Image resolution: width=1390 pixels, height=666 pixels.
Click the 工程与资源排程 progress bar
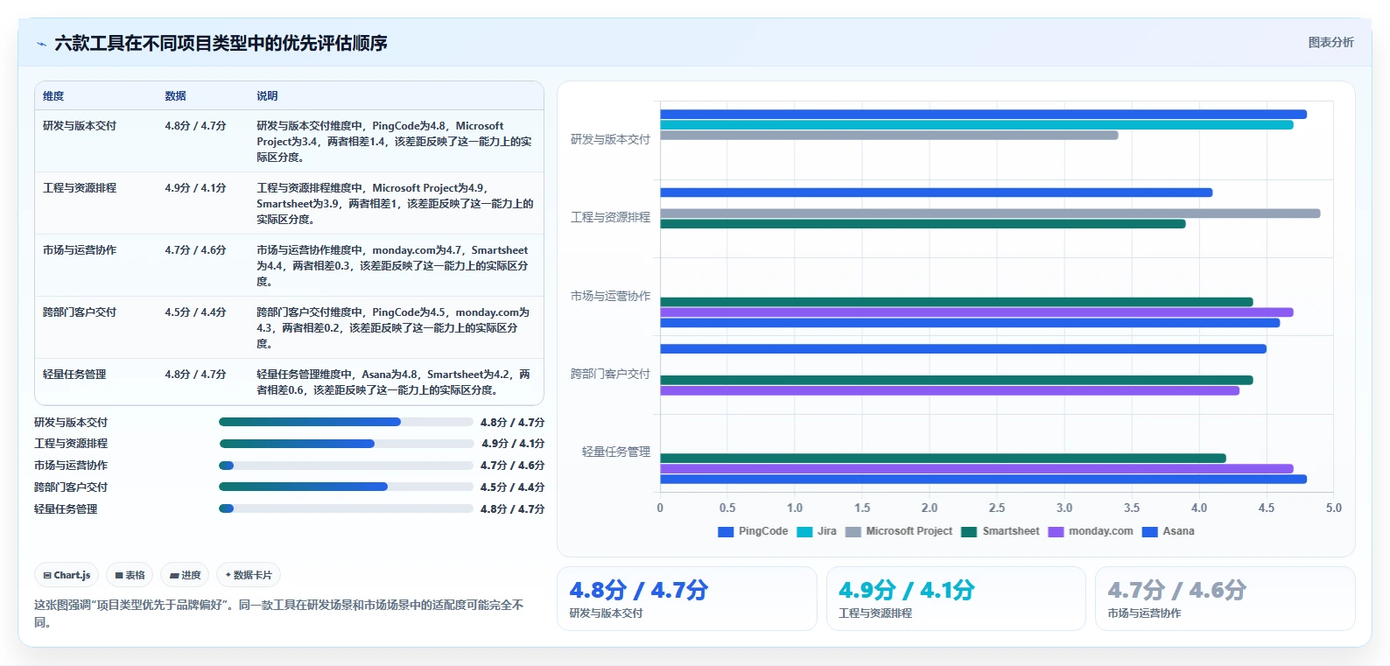coord(346,444)
